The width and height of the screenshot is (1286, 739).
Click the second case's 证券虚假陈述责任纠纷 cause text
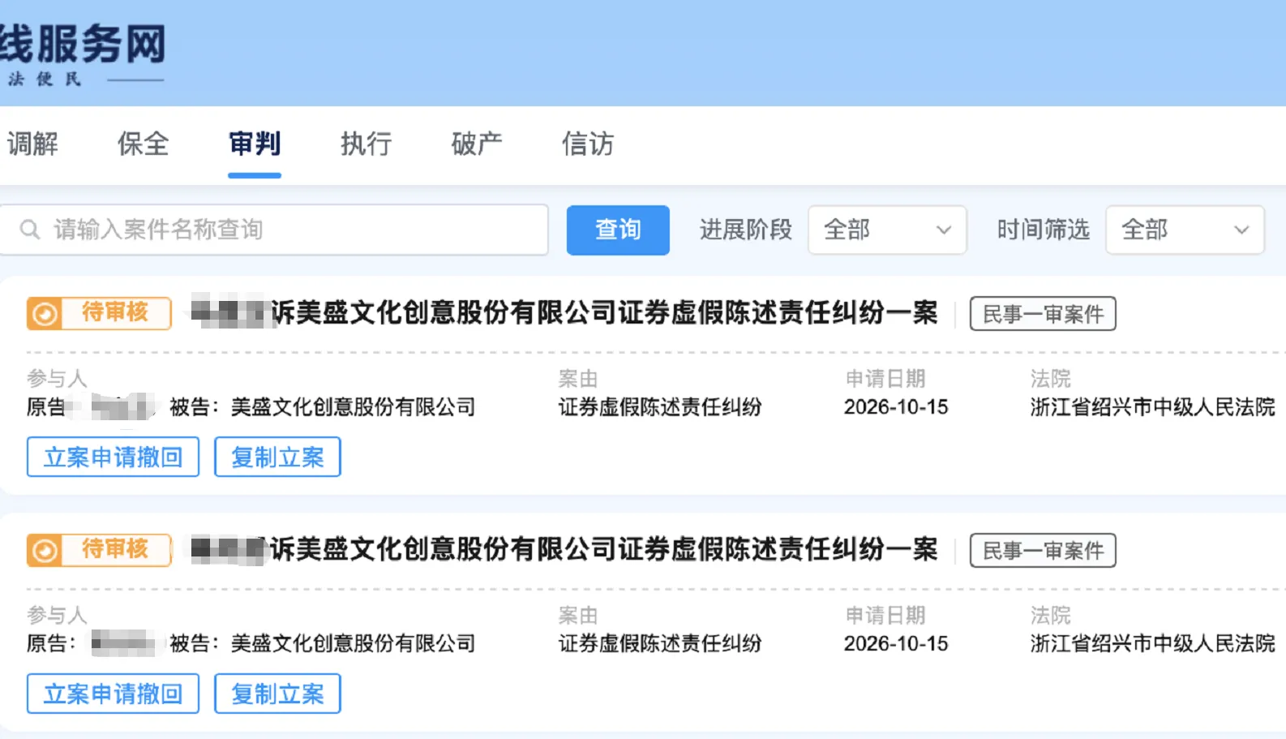pyautogui.click(x=660, y=643)
